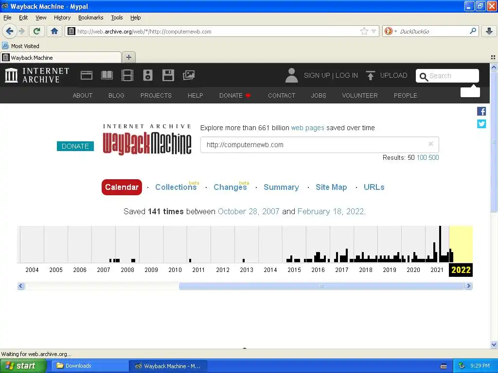The width and height of the screenshot is (498, 373).
Task: Open the Video film-strip icon
Action: click(127, 75)
